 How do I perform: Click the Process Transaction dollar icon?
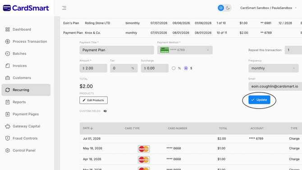click(x=8, y=41)
